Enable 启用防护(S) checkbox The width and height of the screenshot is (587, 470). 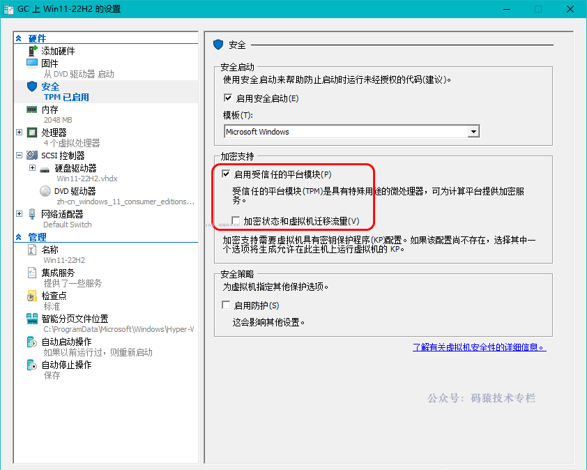pyautogui.click(x=226, y=305)
